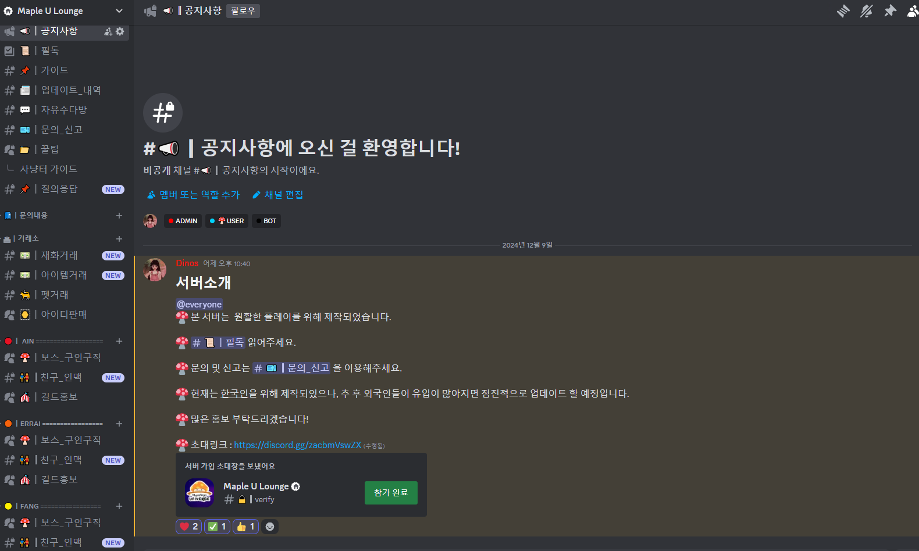Click the invite people icon on 공지사항
Viewport: 919px width, 551px height.
(108, 31)
